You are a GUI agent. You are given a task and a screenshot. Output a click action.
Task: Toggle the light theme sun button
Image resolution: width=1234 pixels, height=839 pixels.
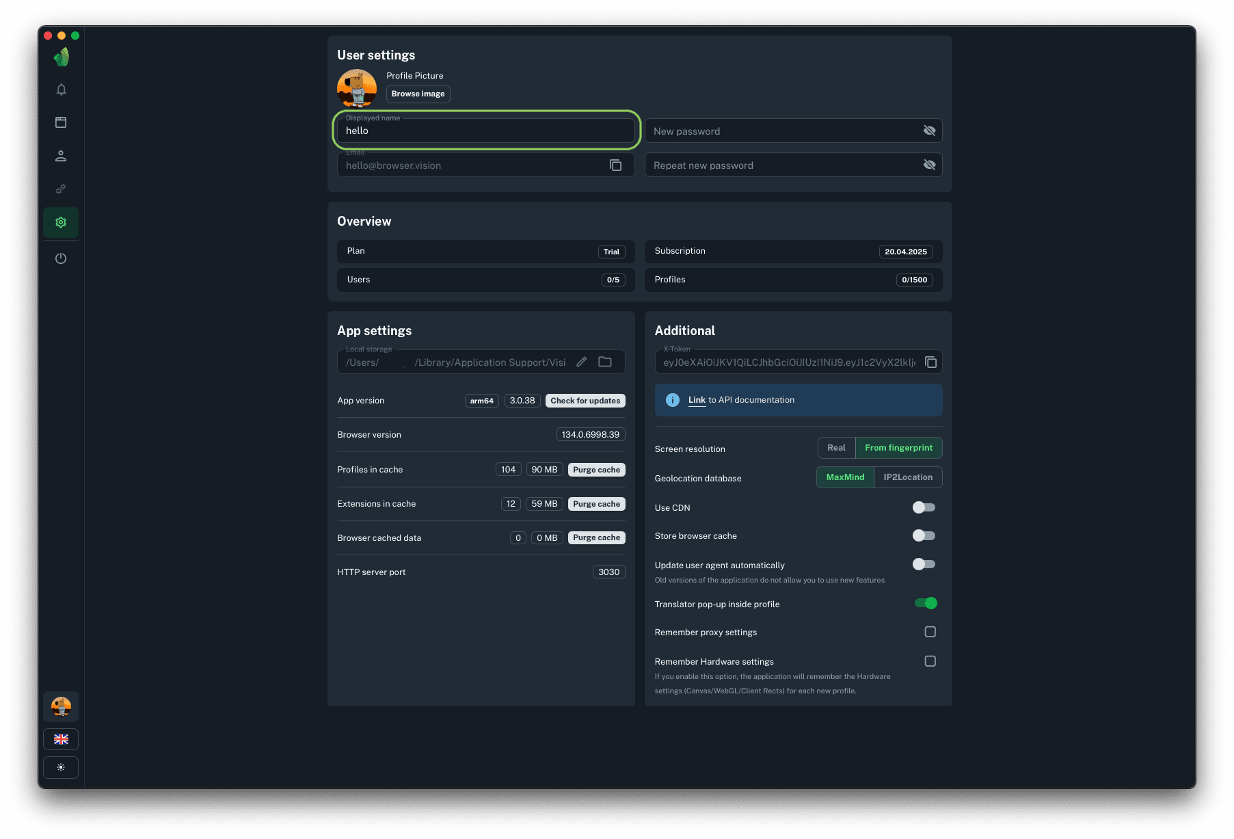61,767
